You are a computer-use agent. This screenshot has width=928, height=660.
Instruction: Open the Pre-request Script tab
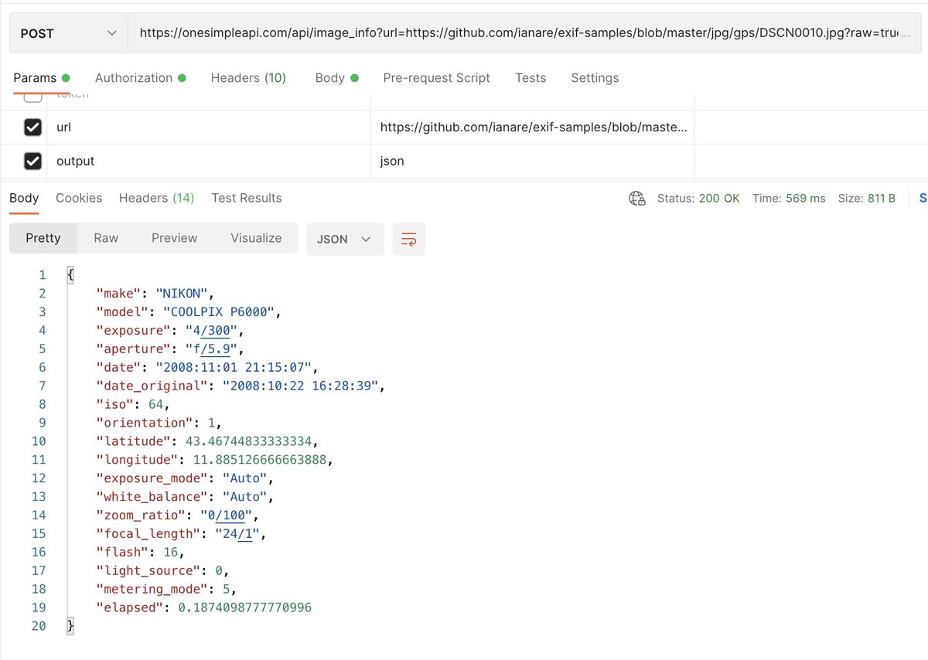[437, 78]
